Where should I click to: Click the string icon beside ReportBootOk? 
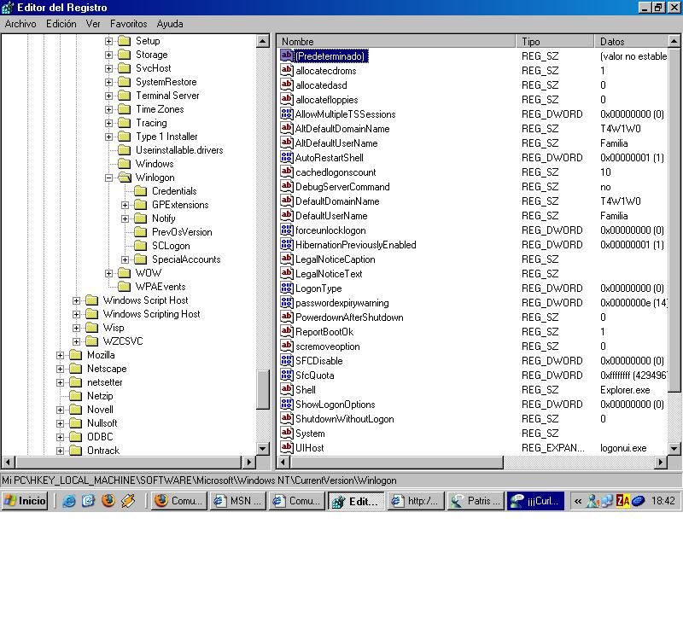pyautogui.click(x=287, y=332)
